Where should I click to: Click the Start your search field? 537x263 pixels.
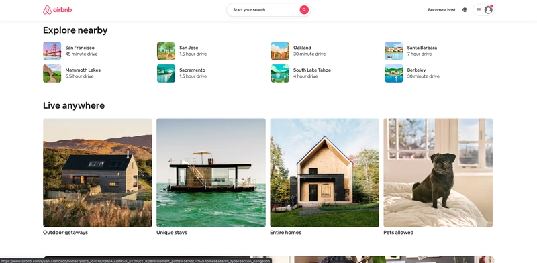click(x=268, y=10)
